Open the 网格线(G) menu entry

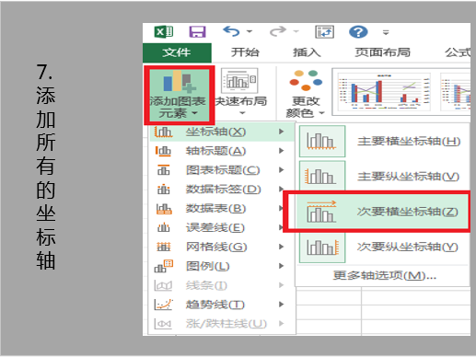[221, 247]
